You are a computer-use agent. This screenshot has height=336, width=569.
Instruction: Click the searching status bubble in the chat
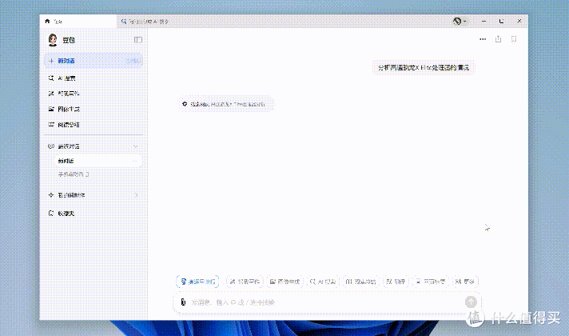pos(225,104)
